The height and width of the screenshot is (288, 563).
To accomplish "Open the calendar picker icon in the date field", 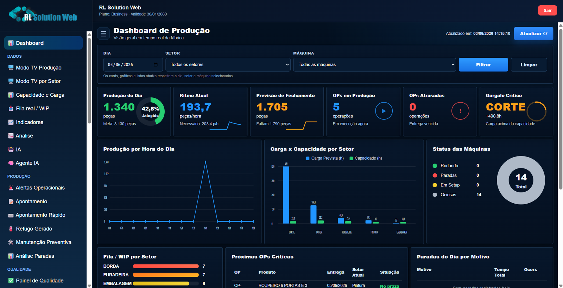I will [x=156, y=65].
